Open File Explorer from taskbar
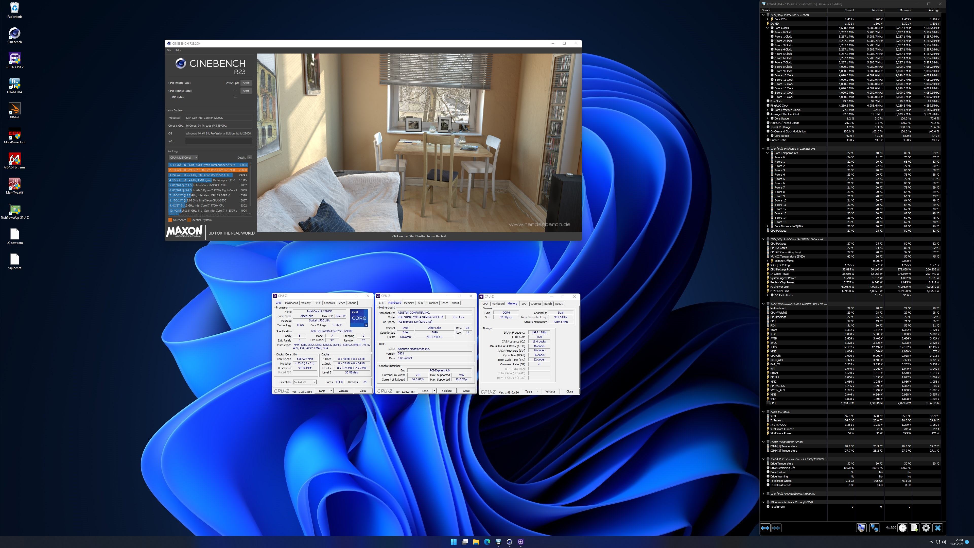 click(x=476, y=542)
